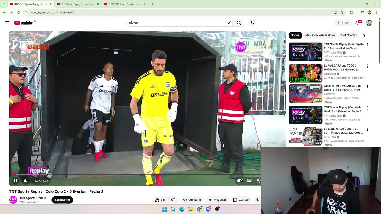Open the browser extensions puzzle icon
Image resolution: width=381 pixels, height=214 pixels.
(352, 12)
